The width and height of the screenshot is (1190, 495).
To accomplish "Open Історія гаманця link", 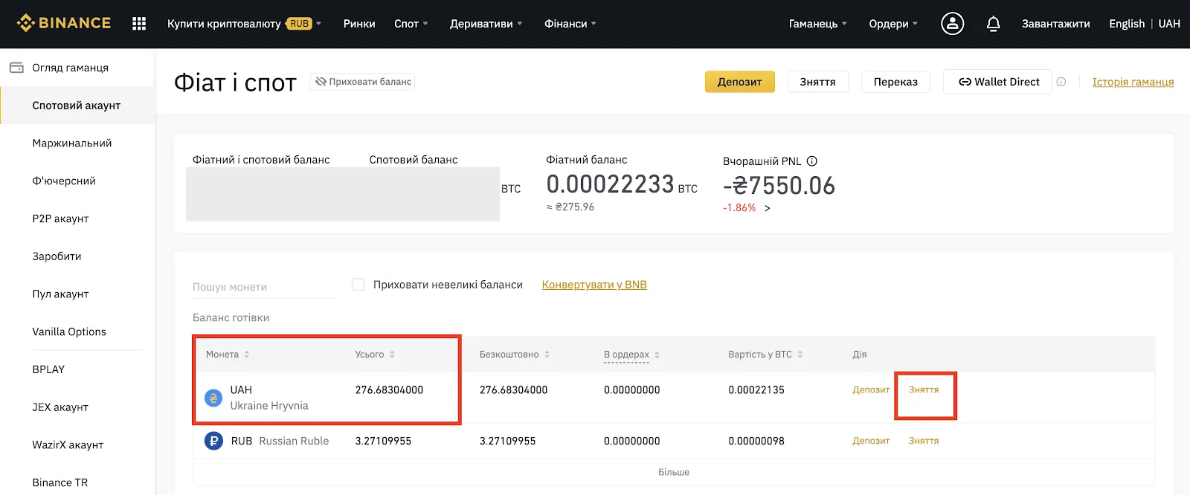I will coord(1133,82).
